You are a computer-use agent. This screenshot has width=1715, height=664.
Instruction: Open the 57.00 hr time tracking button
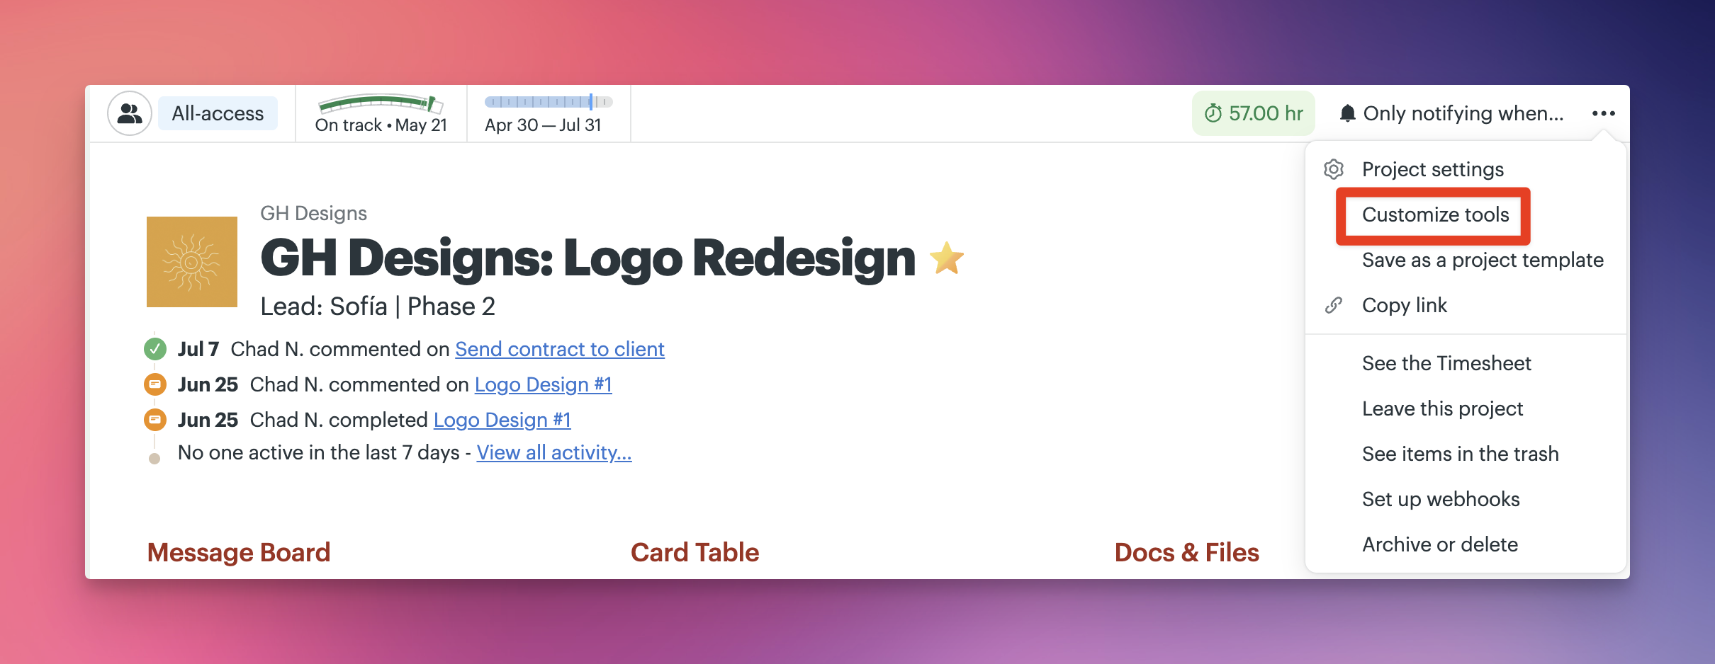click(1253, 113)
